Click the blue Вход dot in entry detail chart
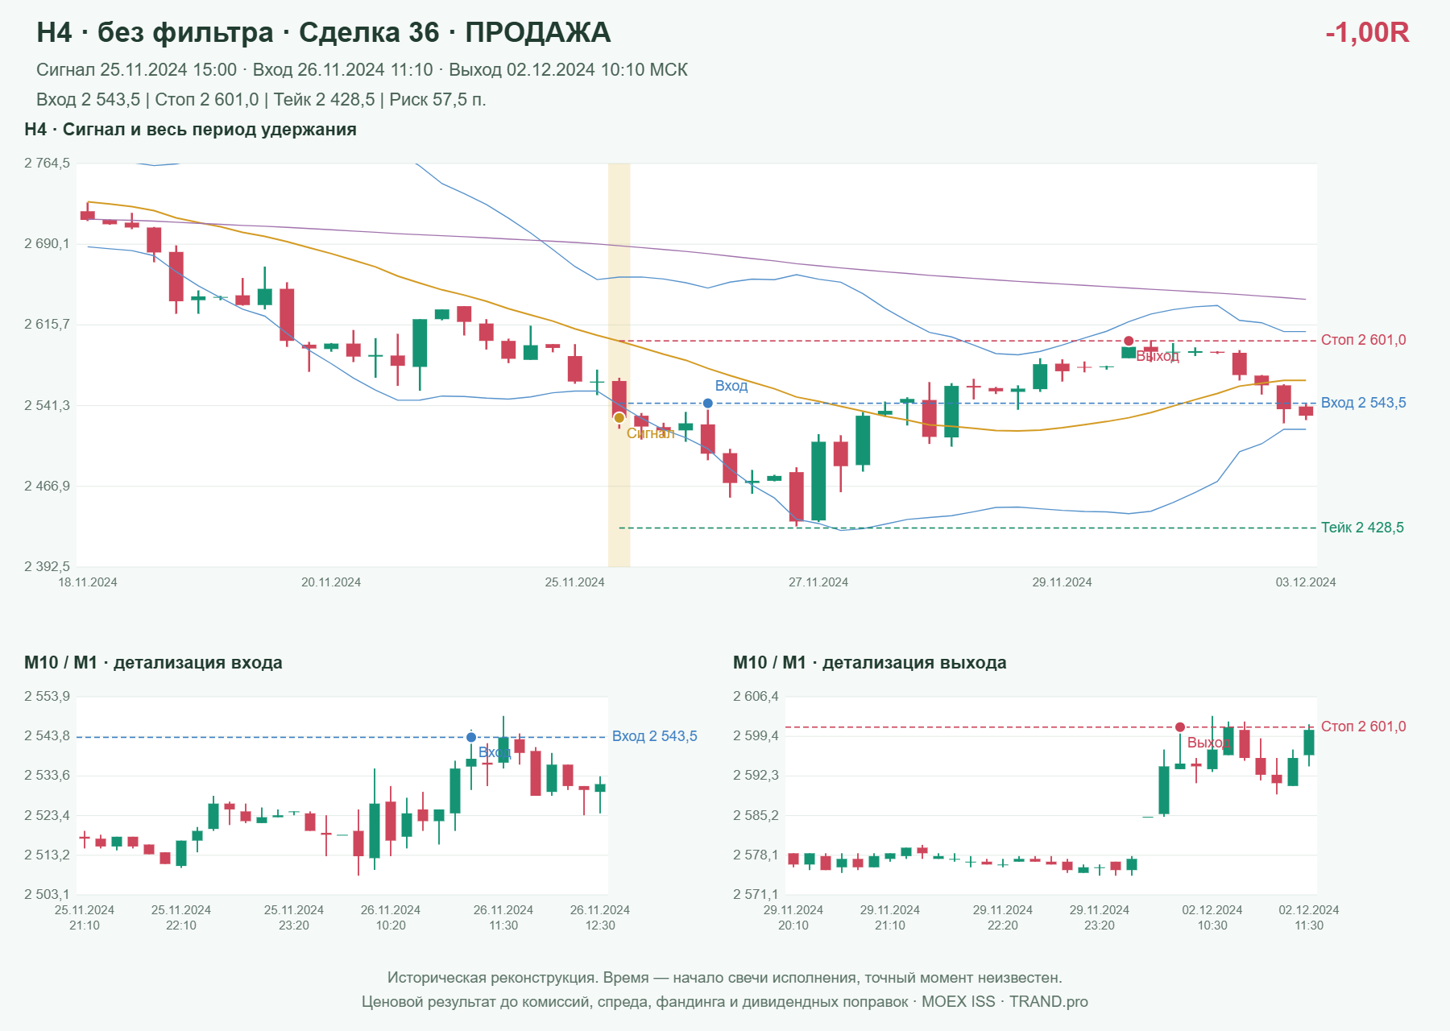Image resolution: width=1450 pixels, height=1031 pixels. 471,737
